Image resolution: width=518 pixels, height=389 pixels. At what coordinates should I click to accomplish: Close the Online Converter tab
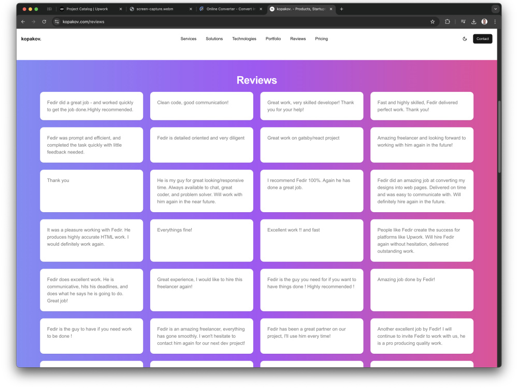tap(261, 9)
